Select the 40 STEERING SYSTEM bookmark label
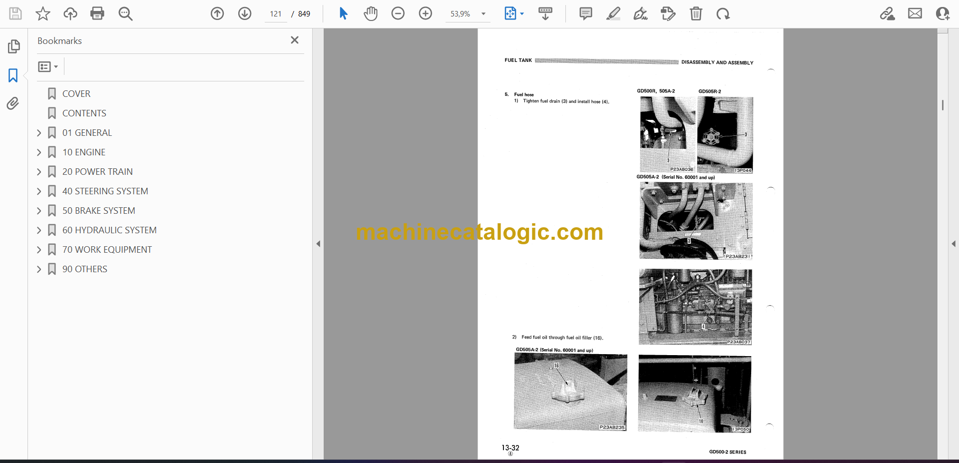 point(105,191)
